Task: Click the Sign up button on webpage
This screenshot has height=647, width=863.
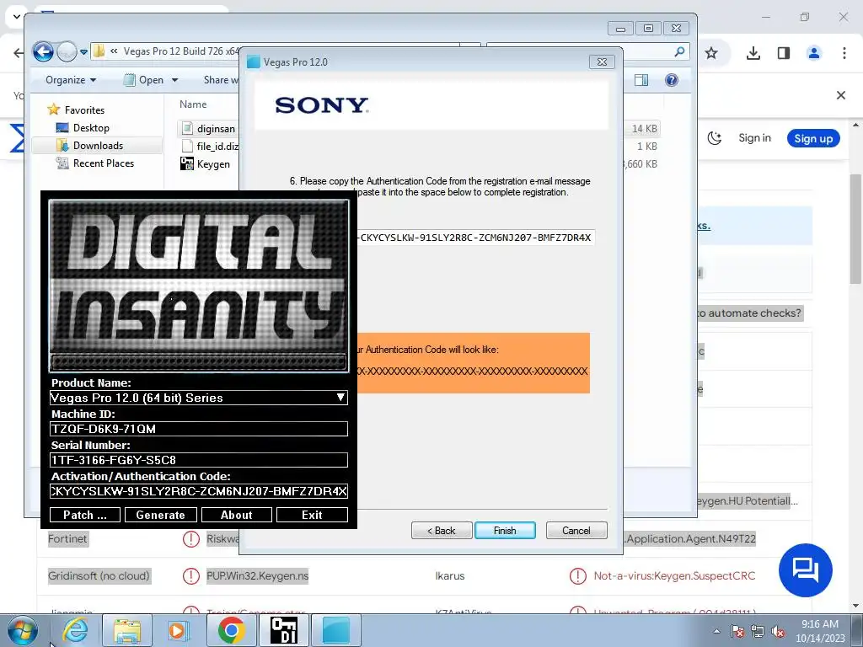Action: [x=813, y=138]
